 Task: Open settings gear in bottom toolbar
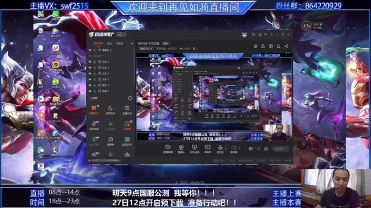pyautogui.click(x=266, y=149)
